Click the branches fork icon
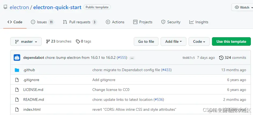253x115 pixels. (x=48, y=41)
